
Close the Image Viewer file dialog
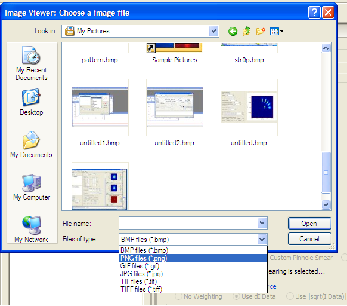[328, 12]
